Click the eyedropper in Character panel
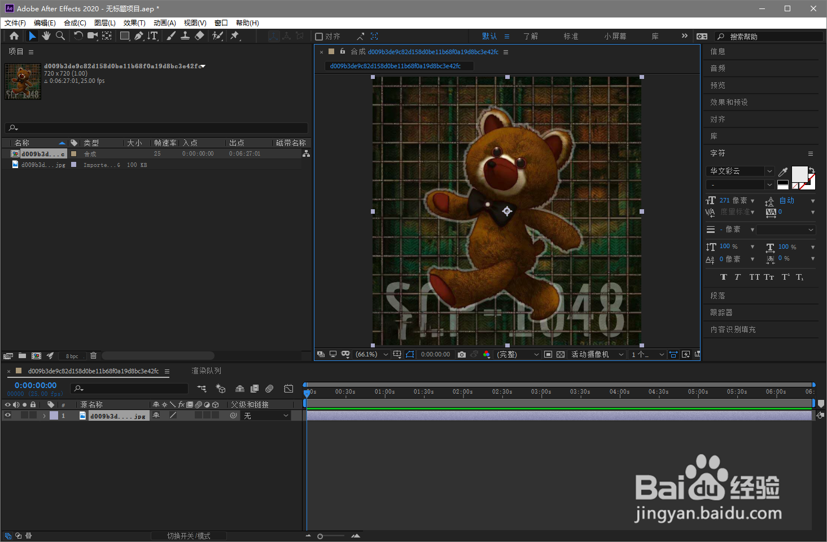 coord(783,171)
